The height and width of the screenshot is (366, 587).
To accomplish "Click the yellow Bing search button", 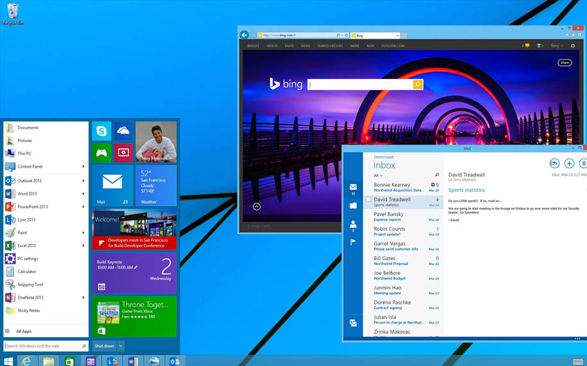I will click(418, 84).
